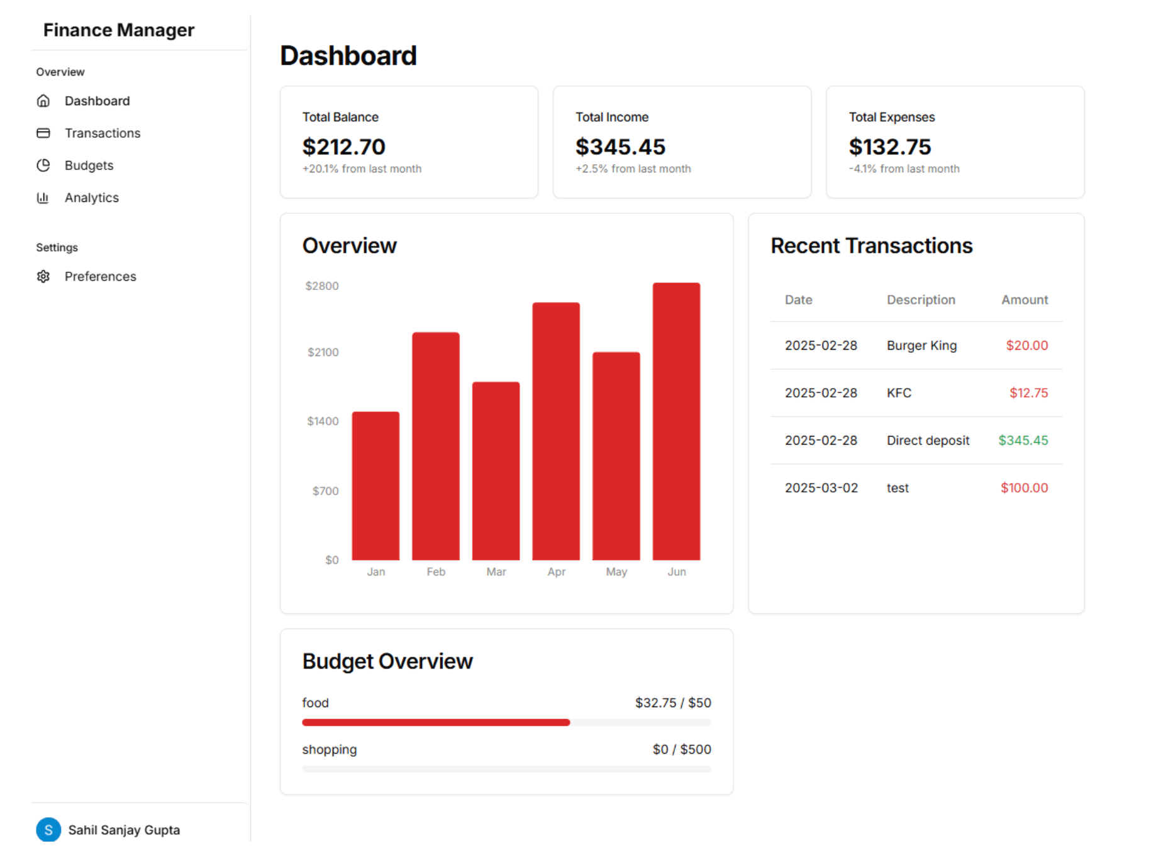Open the Dashboard page from sidebar
Viewport: 1156px width, 858px height.
(97, 101)
